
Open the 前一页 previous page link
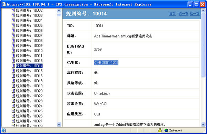184,14
